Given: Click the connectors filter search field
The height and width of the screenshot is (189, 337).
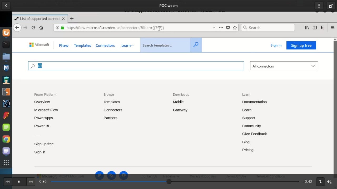Looking at the screenshot, I should 136,66.
